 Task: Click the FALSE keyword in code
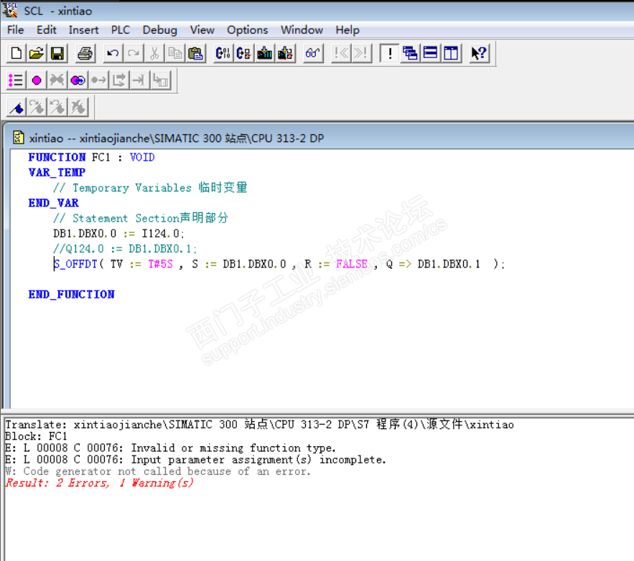click(x=351, y=264)
